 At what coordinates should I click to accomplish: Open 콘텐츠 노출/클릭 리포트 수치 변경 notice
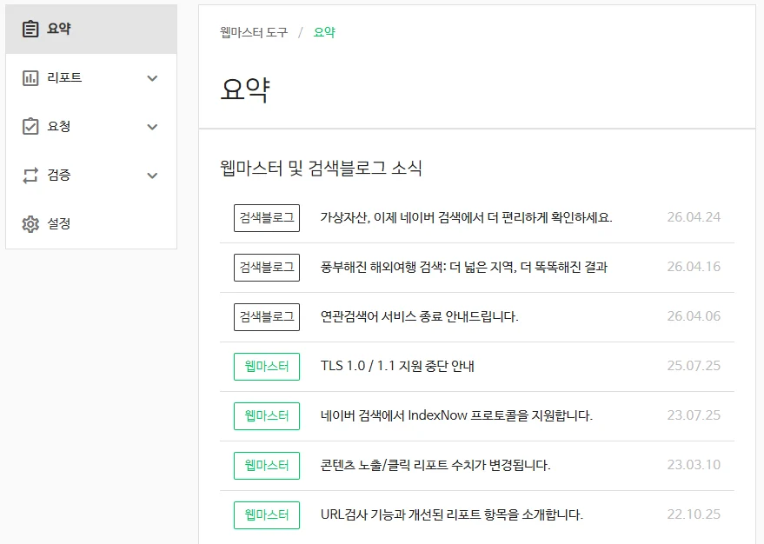click(x=435, y=465)
